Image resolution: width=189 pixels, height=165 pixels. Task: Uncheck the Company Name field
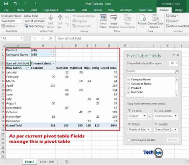click(128, 80)
